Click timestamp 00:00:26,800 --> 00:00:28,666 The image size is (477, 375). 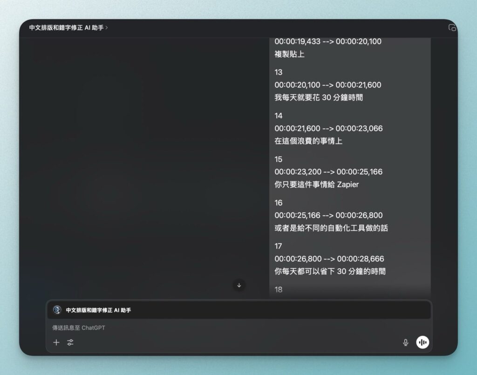[x=329, y=259]
